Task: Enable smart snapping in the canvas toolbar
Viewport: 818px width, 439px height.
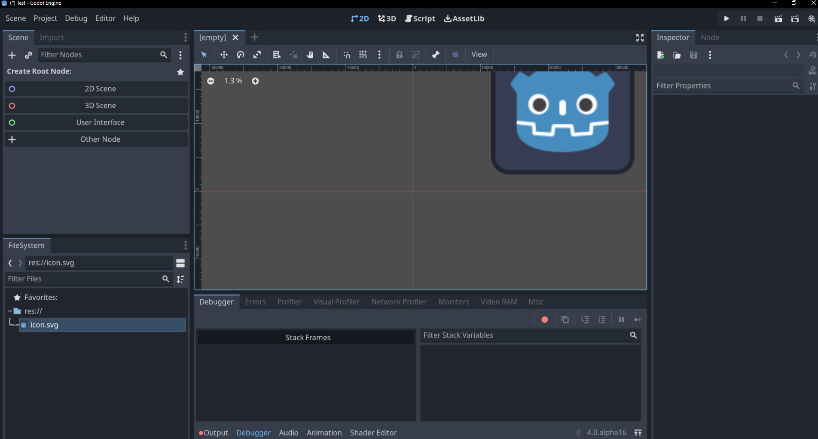Action: pos(346,55)
